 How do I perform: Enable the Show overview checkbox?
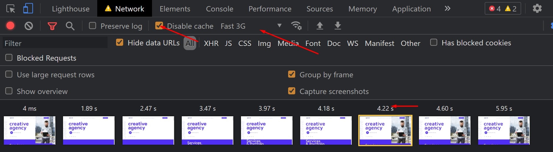click(x=9, y=91)
